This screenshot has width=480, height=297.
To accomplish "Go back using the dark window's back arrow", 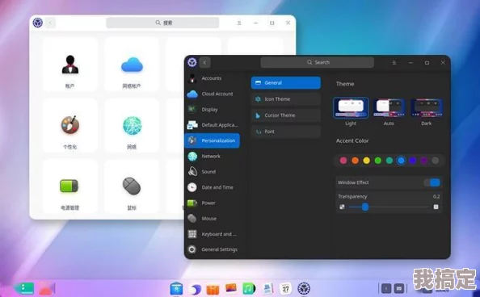I will pyautogui.click(x=204, y=63).
